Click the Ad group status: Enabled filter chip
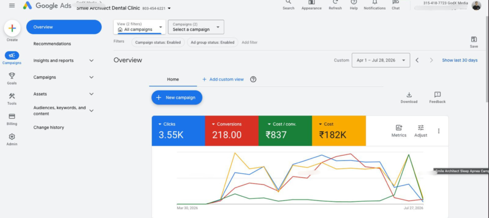 tap(213, 42)
